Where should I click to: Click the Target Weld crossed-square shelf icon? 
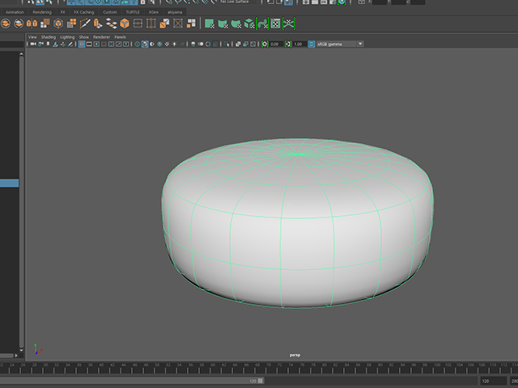pos(178,23)
